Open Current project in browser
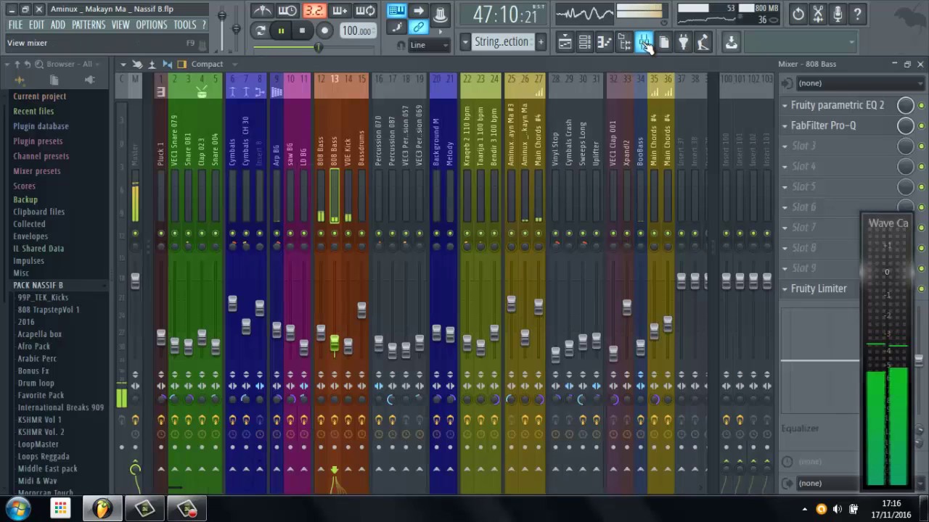Screen dimensions: 929x522 [39, 96]
